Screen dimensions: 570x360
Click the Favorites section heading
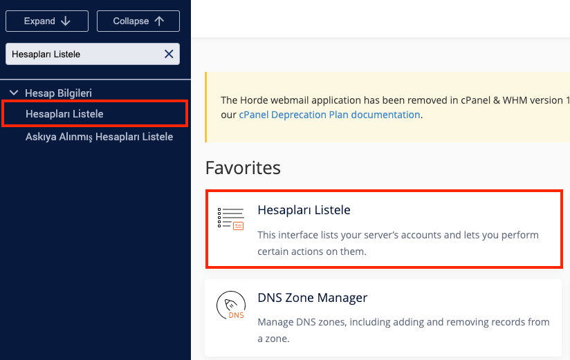pyautogui.click(x=243, y=168)
